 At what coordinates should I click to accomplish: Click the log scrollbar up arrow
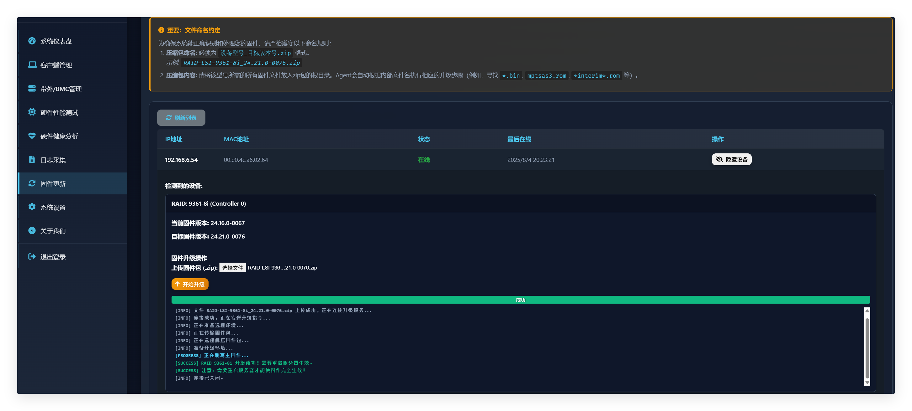point(867,311)
